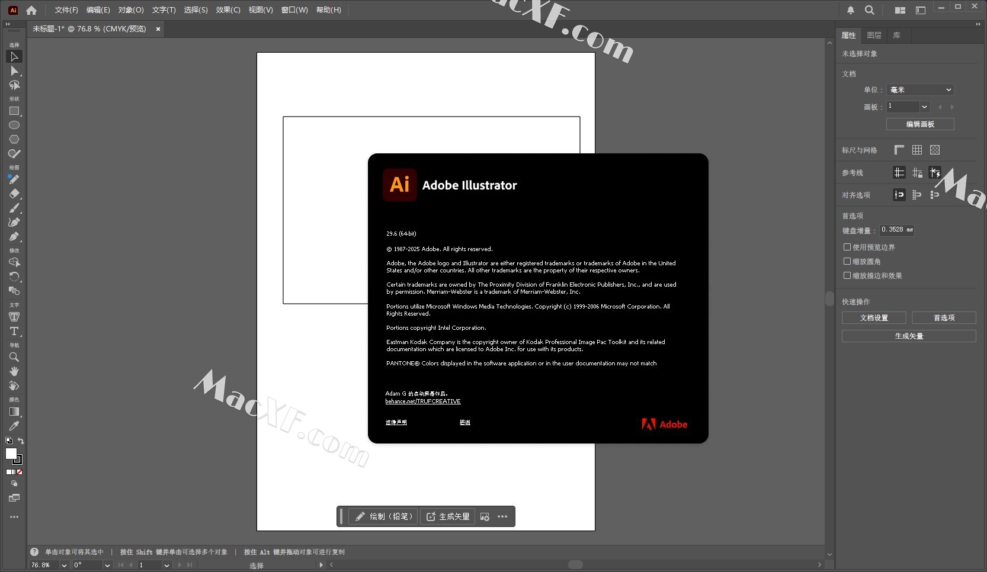Select the Pencil tool in left toolbar
Image resolution: width=987 pixels, height=572 pixels.
click(14, 179)
